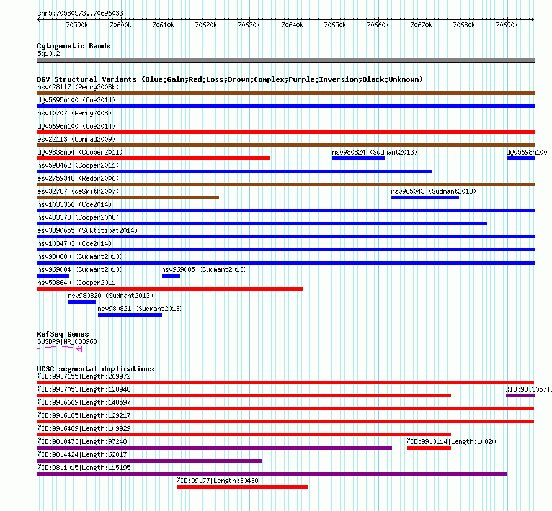Screen dimensions: 552x511
Task: Click the UCSC segmental duplications track title
Action: point(96,369)
